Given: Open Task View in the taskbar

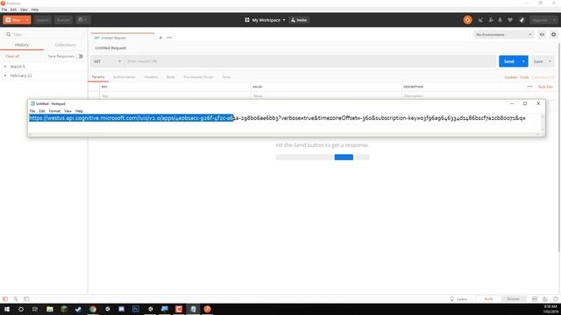Looking at the screenshot, I should pos(35,309).
